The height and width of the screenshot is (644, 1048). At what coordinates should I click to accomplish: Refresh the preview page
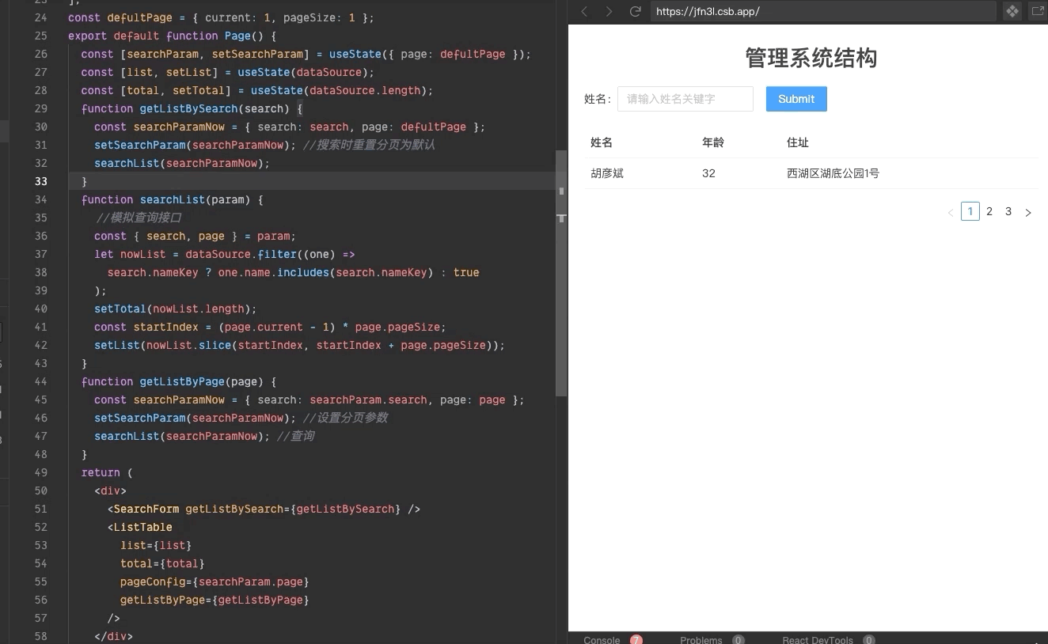point(635,11)
